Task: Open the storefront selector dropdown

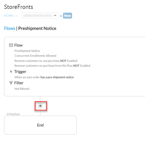Action: [x=40, y=15]
